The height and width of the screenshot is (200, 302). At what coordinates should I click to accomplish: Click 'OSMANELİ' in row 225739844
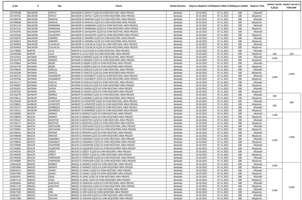coord(54,142)
